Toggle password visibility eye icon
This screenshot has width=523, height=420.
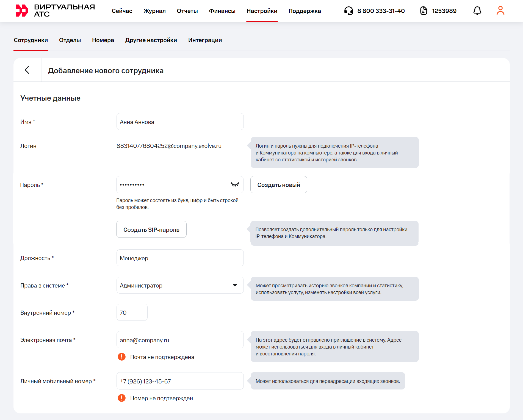tap(235, 185)
